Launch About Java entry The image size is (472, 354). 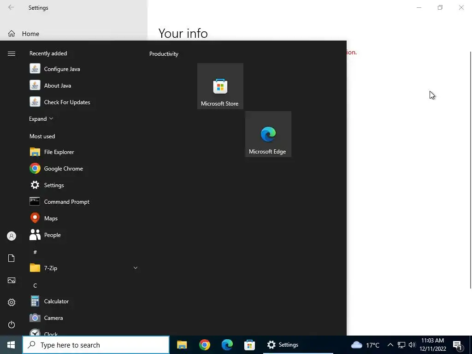point(84,85)
